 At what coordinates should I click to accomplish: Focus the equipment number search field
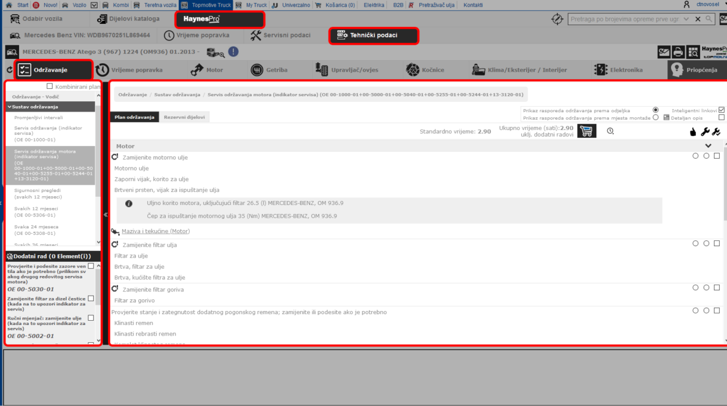tap(624, 19)
